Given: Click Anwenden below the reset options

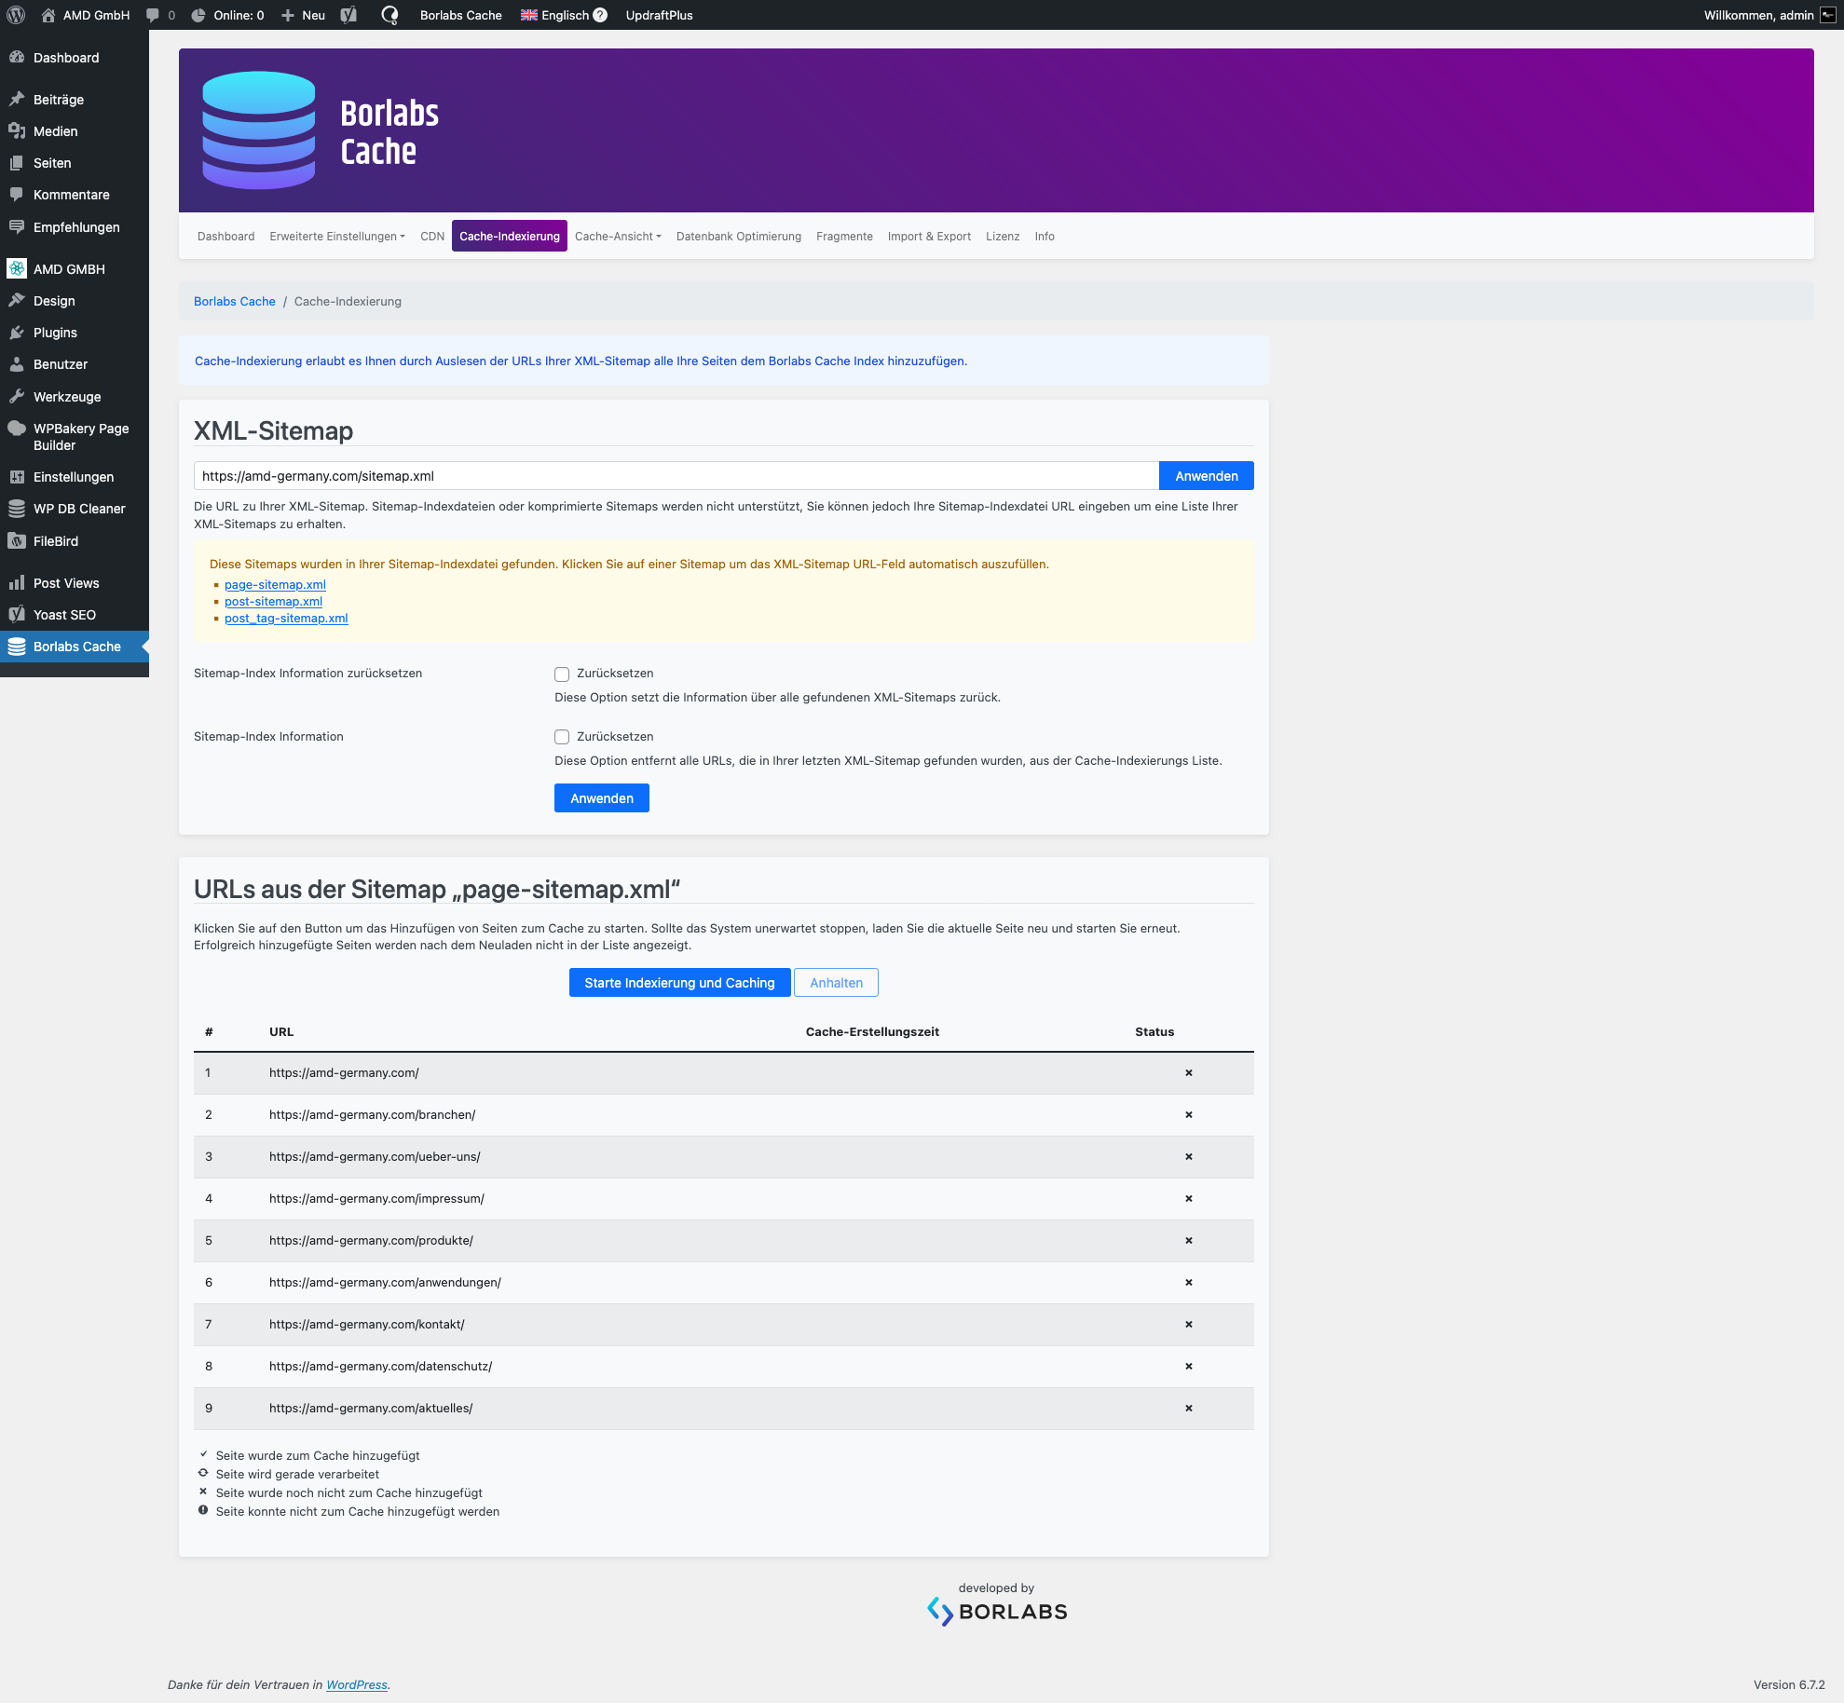Looking at the screenshot, I should tap(602, 798).
